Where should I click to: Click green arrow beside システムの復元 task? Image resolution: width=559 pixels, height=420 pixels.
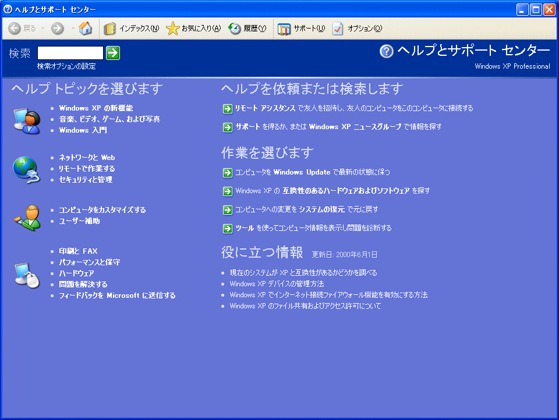(x=228, y=210)
